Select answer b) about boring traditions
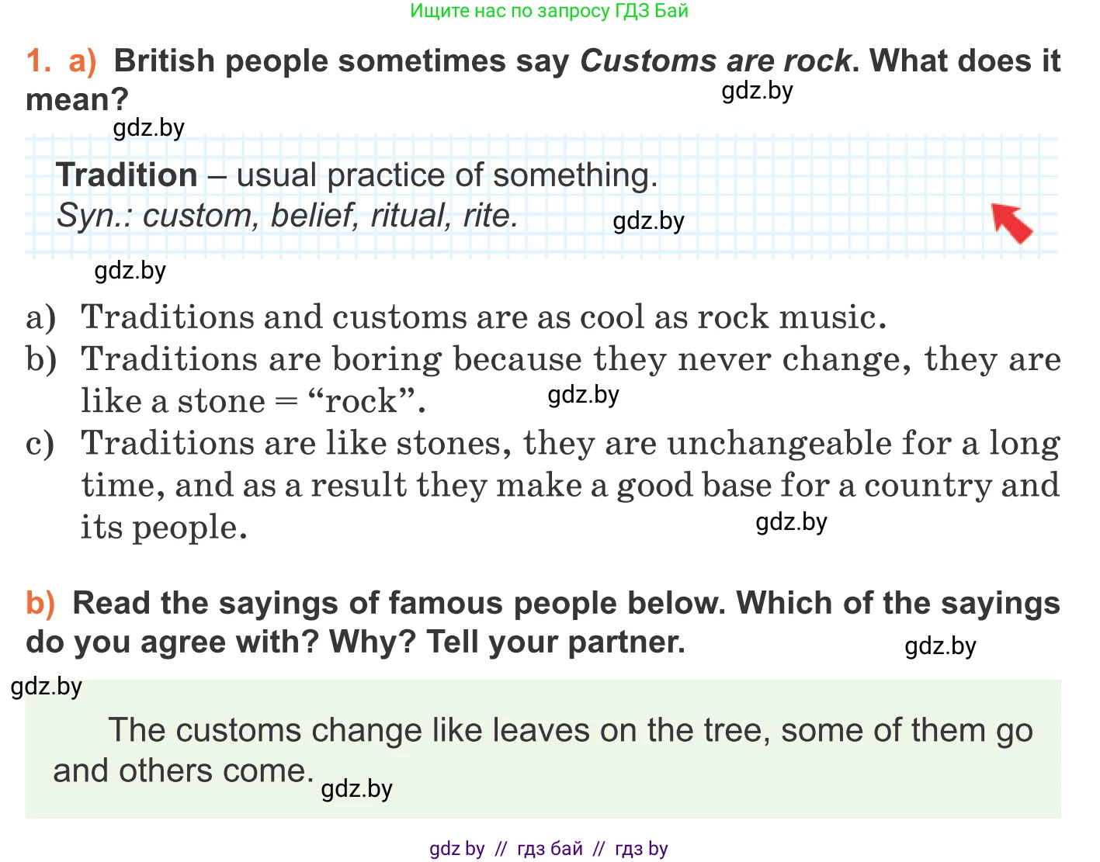This screenshot has width=1100, height=862. coord(570,359)
